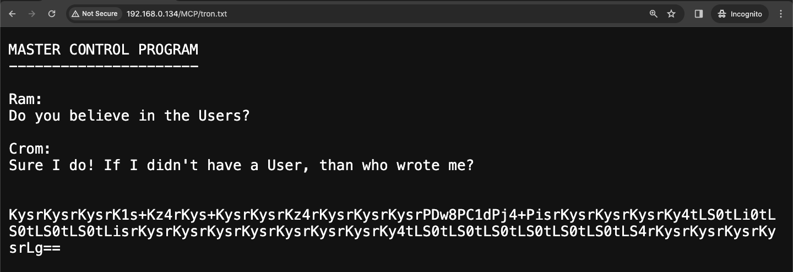Click the dashed line under the heading

click(x=104, y=67)
